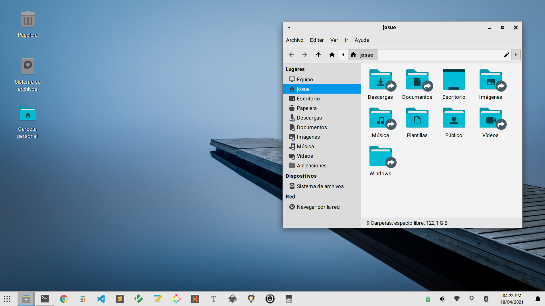Screen dimensions: 545x306
Task: Select Escritorio in the sidebar
Action: point(322,99)
